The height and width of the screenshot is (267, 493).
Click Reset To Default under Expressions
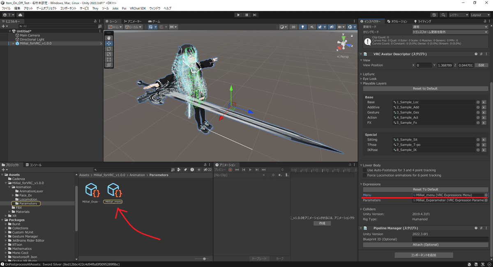click(x=425, y=189)
